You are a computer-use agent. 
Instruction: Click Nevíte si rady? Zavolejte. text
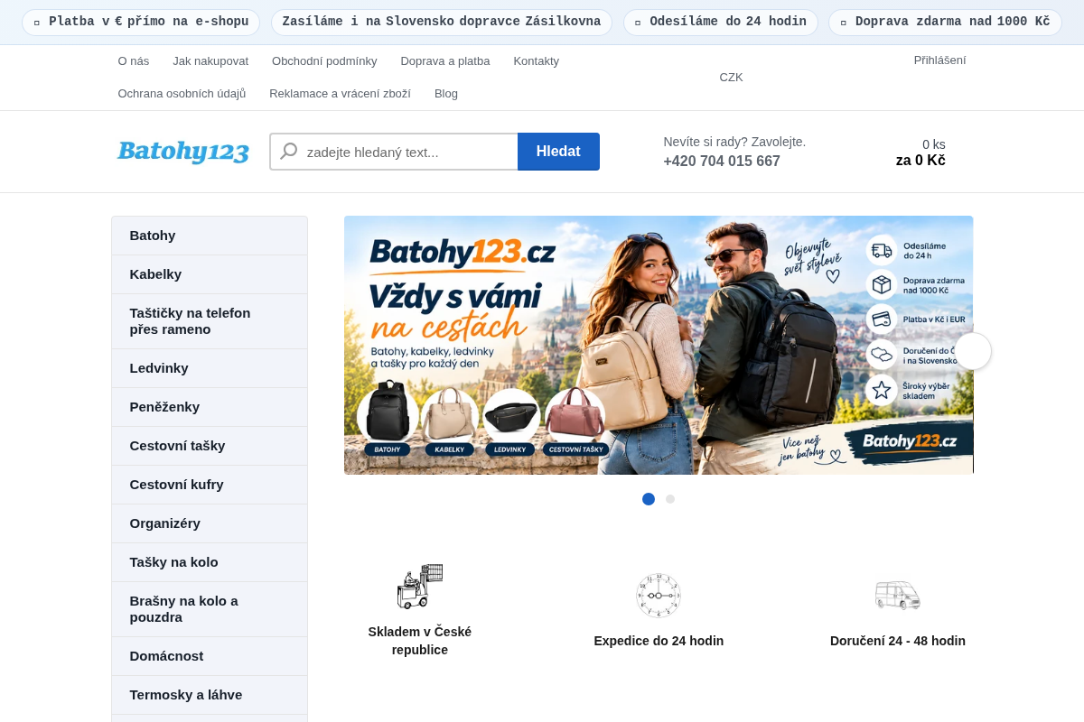tap(734, 142)
